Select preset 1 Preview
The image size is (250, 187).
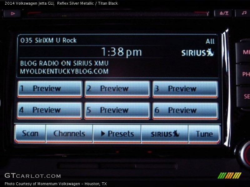tap(50, 89)
